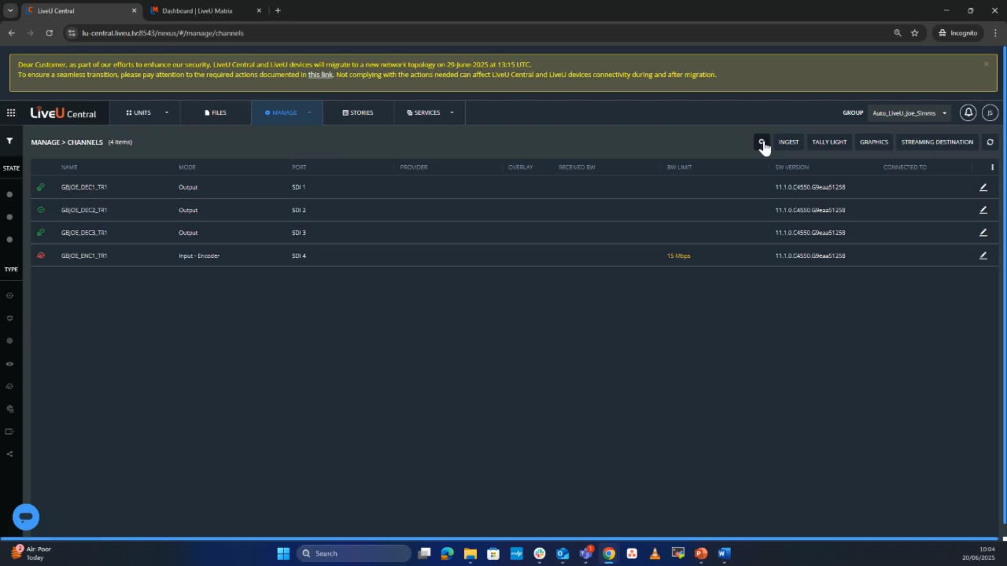Open the Services menu
The width and height of the screenshot is (1007, 566).
424,113
